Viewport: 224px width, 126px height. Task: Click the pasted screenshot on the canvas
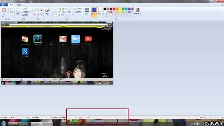click(x=57, y=53)
